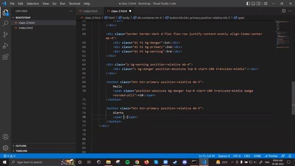The width and height of the screenshot is (295, 166).
Task: Open Task View on taskbar
Action: (x=89, y=162)
